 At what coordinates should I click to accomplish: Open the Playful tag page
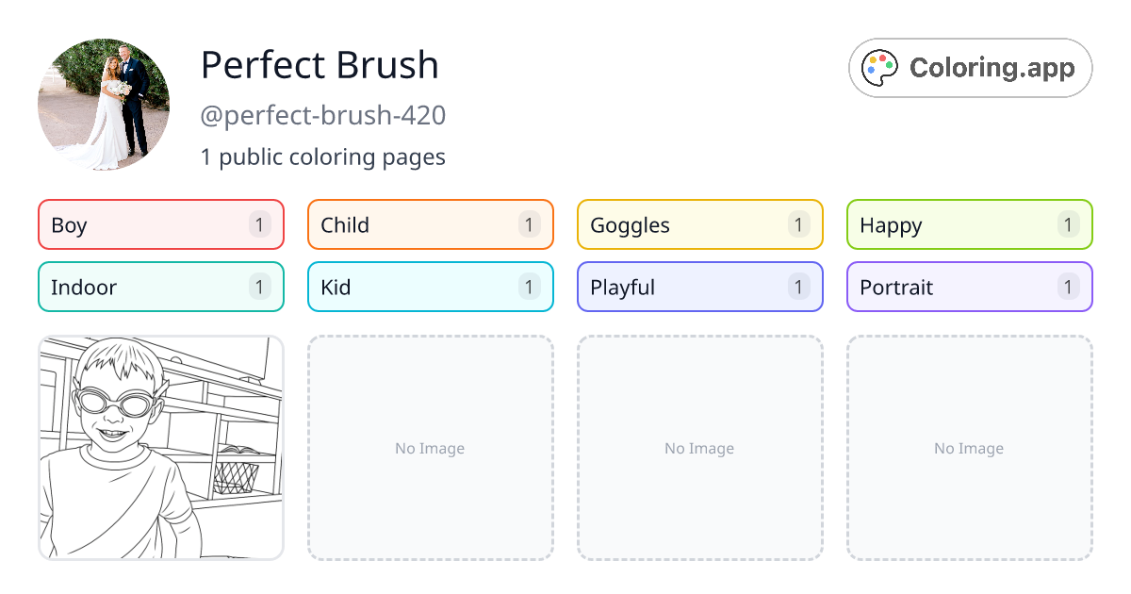699,287
